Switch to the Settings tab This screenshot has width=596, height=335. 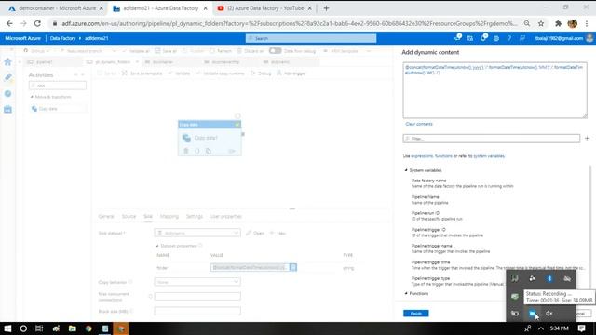[x=195, y=216]
